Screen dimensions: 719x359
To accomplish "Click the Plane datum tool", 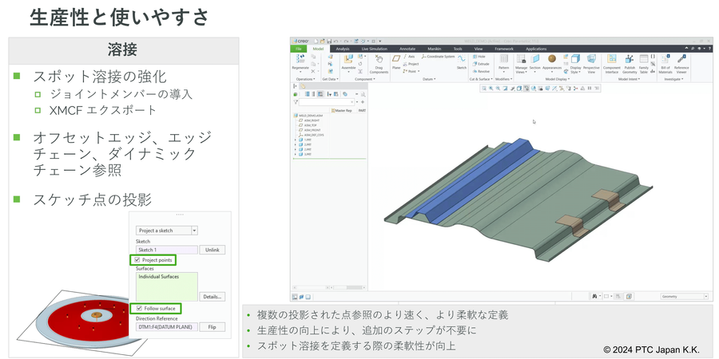I will coord(395,62).
